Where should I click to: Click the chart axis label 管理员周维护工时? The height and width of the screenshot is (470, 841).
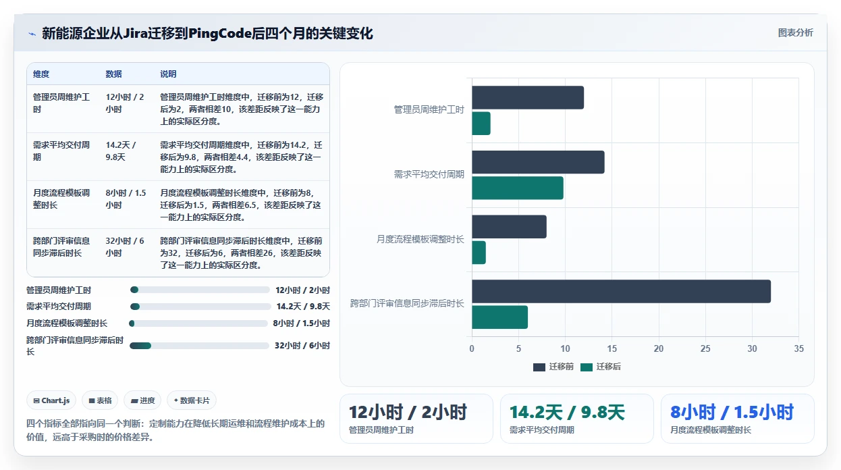[429, 109]
